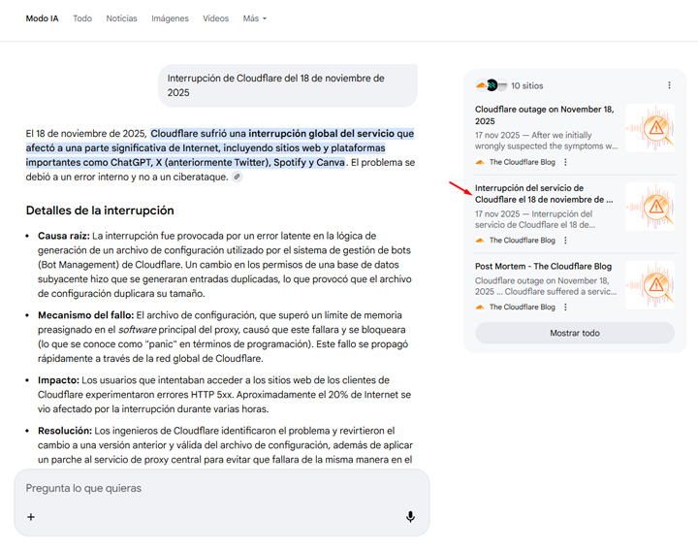698x551 pixels.
Task: Select the Imágenes search tab
Action: [170, 18]
